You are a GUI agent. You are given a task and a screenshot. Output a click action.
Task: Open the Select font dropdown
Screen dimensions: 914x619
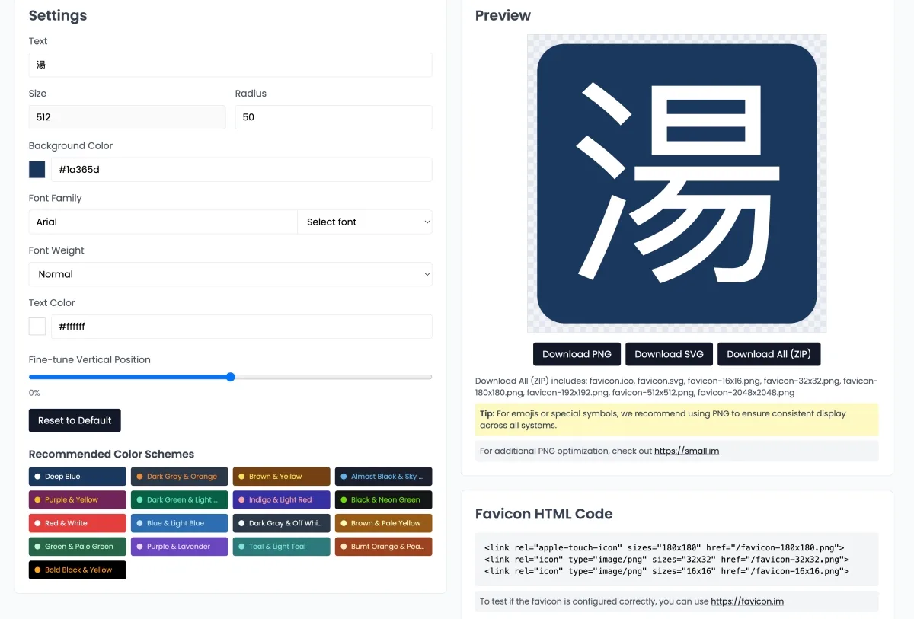click(365, 222)
